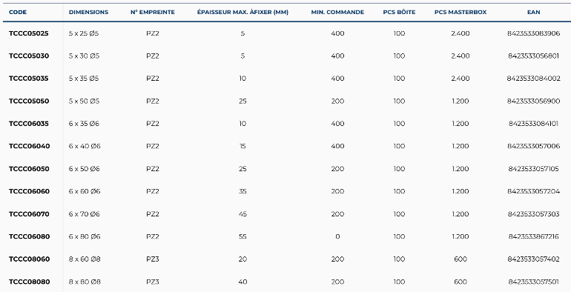Viewport: 571px width, 292px height.
Task: Select product code TCCC08080
Action: pos(29,282)
